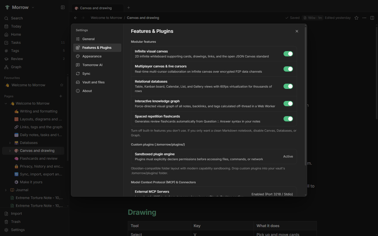Open the Flashcards and review page

39,158
